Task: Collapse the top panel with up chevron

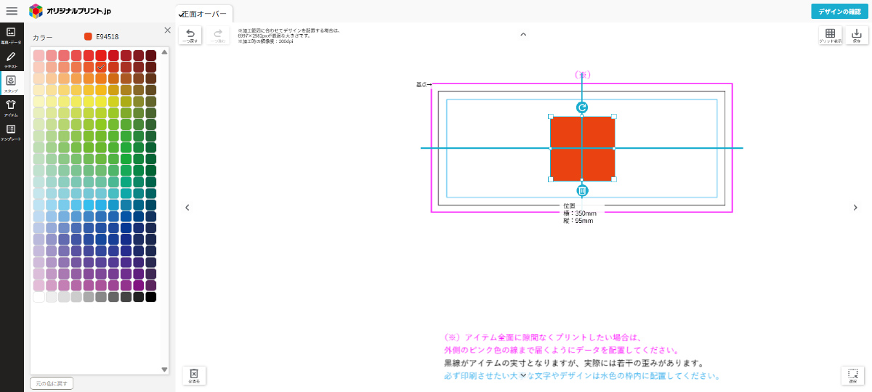Action: coord(523,34)
